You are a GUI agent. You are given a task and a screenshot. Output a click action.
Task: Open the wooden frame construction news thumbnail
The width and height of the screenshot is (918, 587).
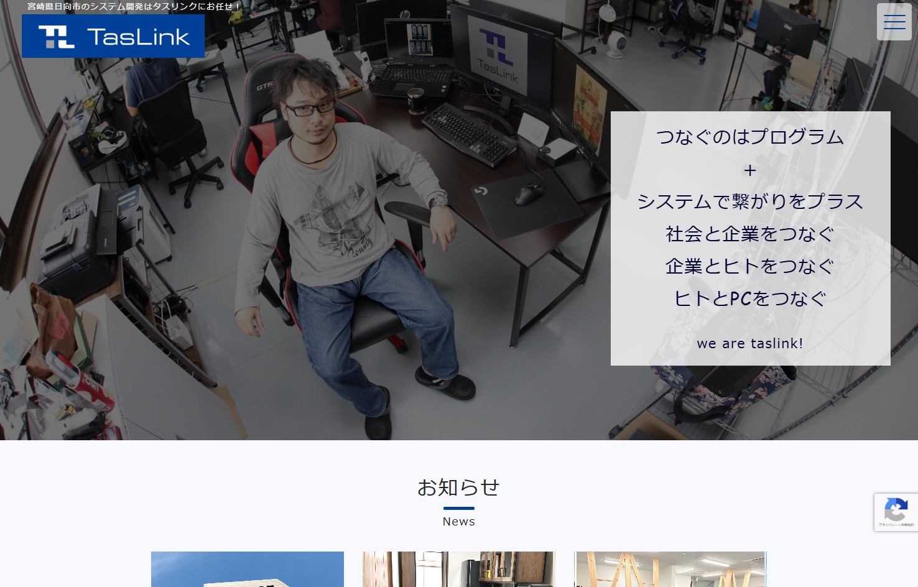pos(670,569)
